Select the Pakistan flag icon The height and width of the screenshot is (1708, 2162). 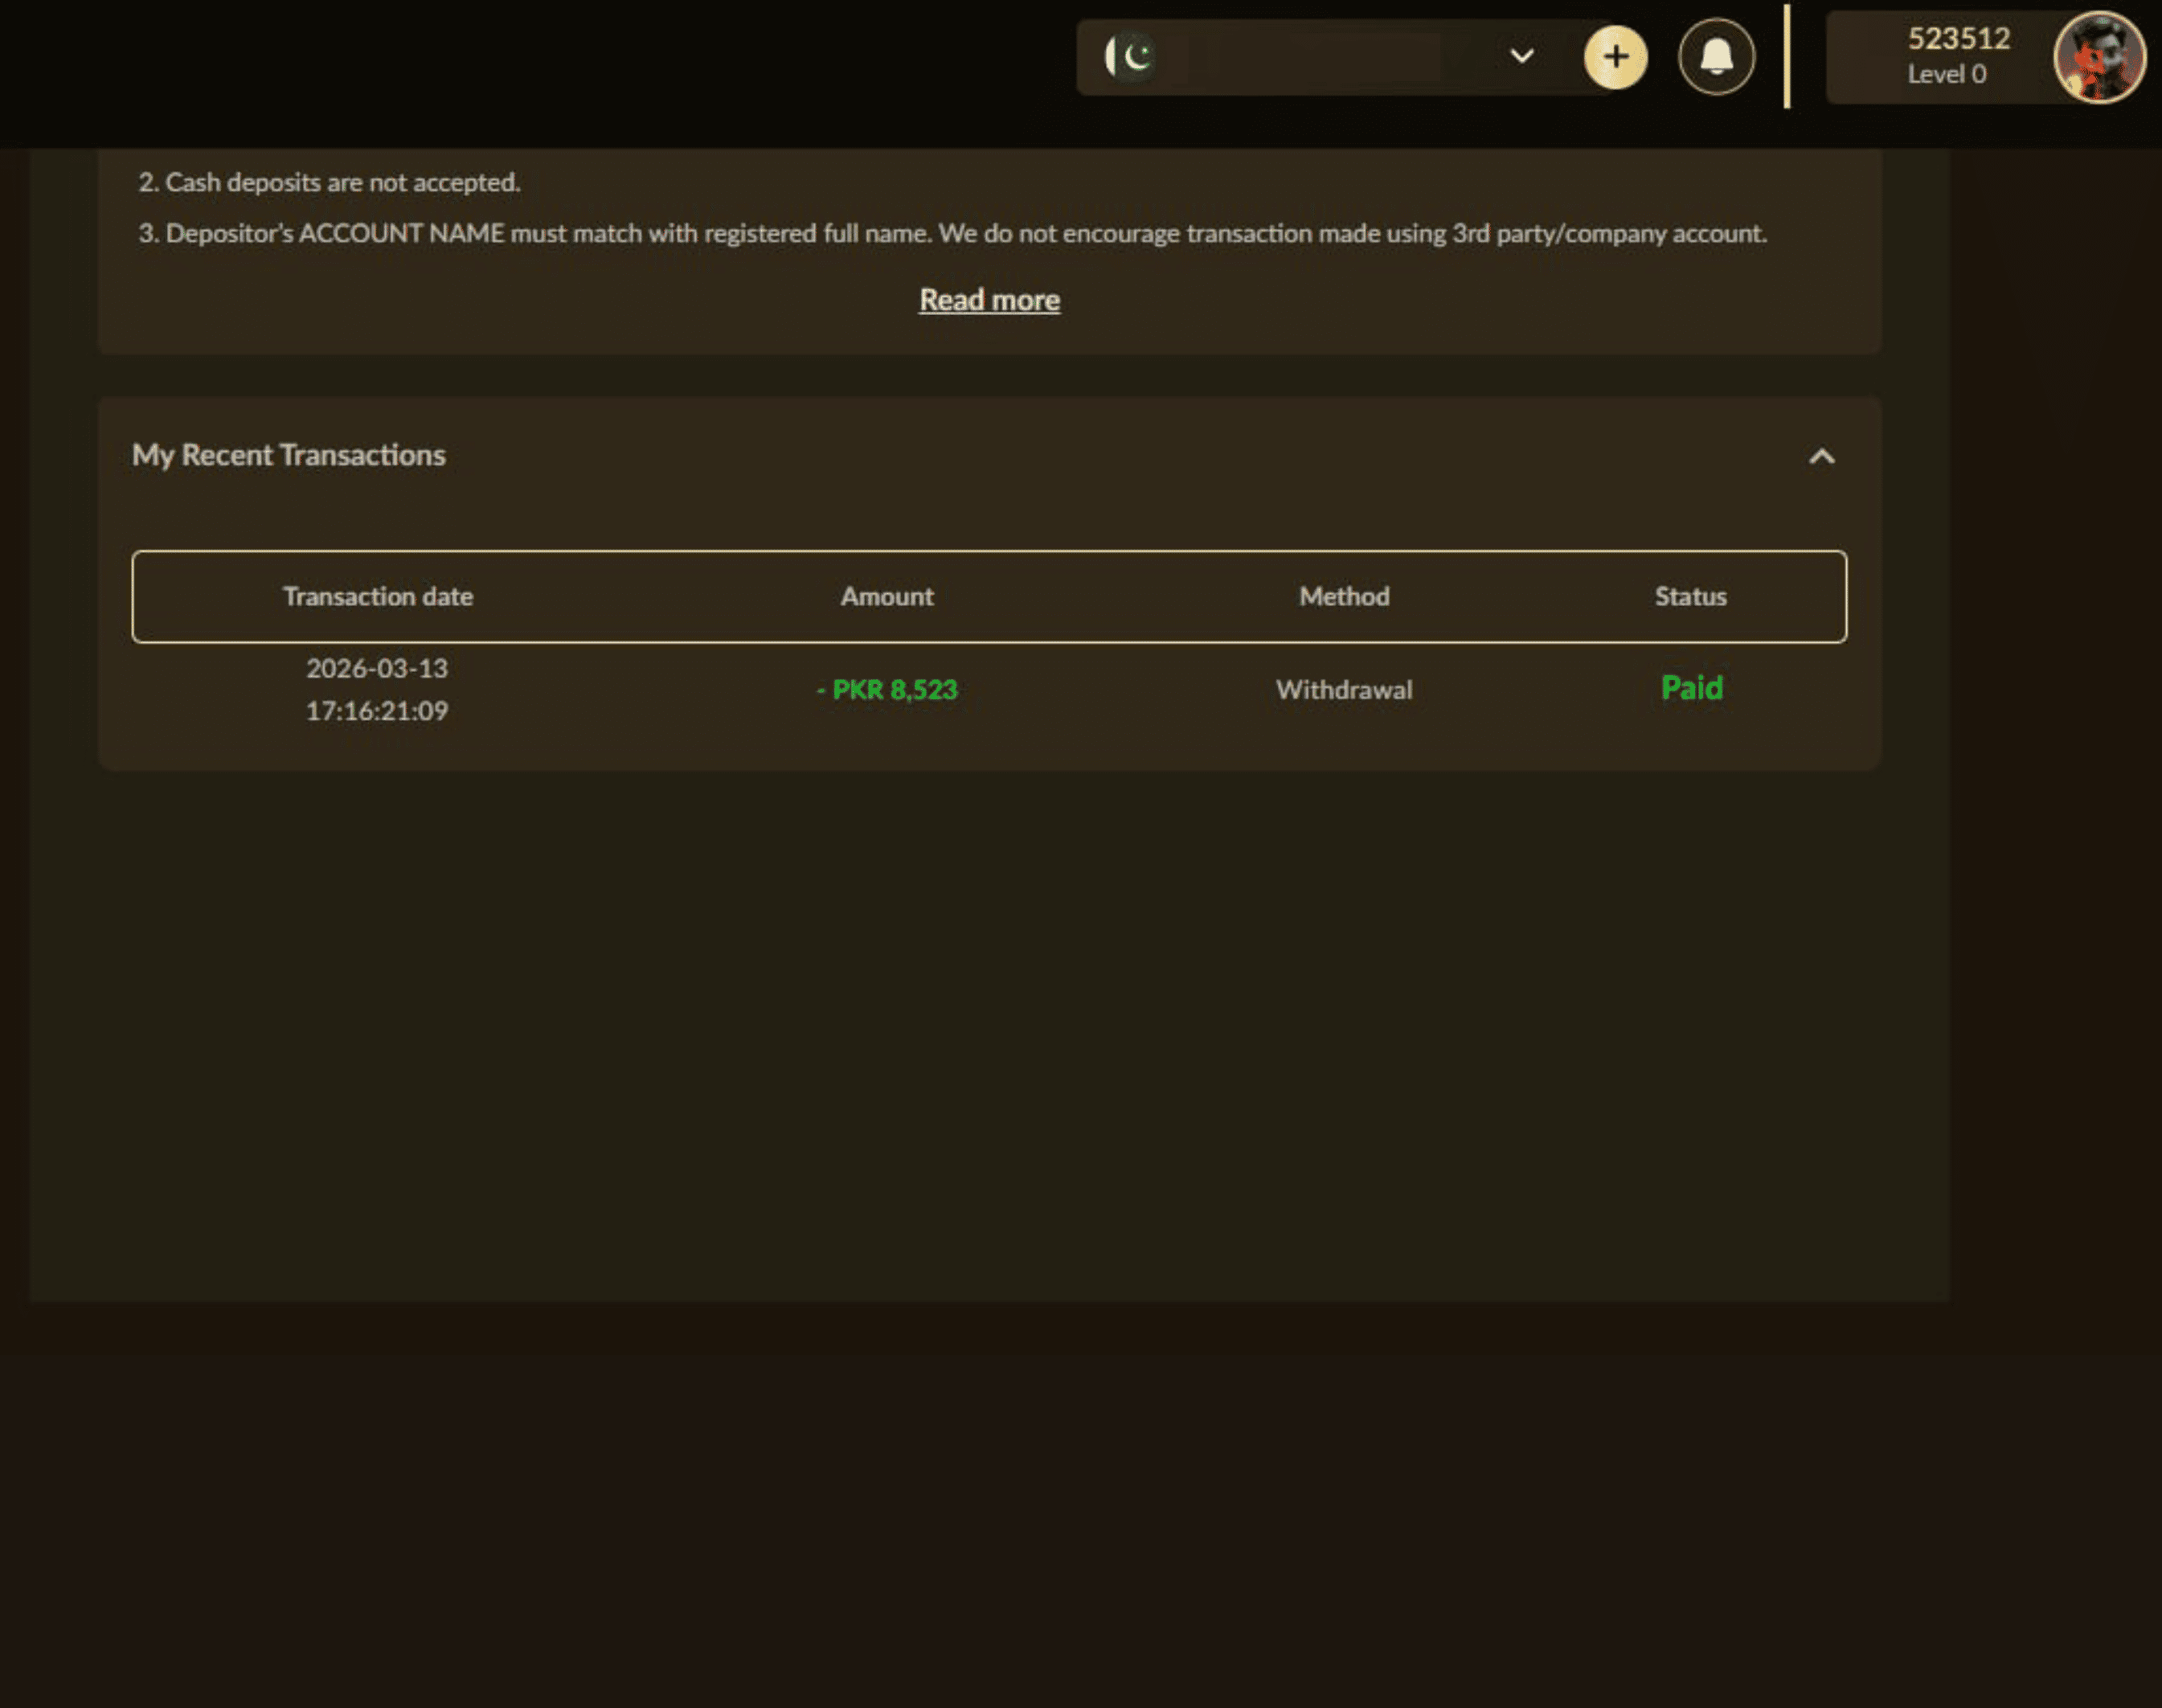(x=1130, y=56)
